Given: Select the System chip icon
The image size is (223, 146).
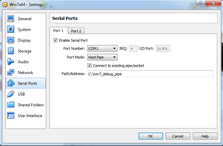Looking at the screenshot, I should tap(11, 30).
